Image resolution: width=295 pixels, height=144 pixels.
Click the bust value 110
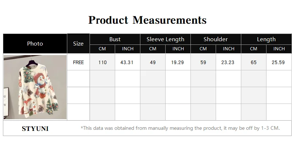pyautogui.click(x=102, y=62)
